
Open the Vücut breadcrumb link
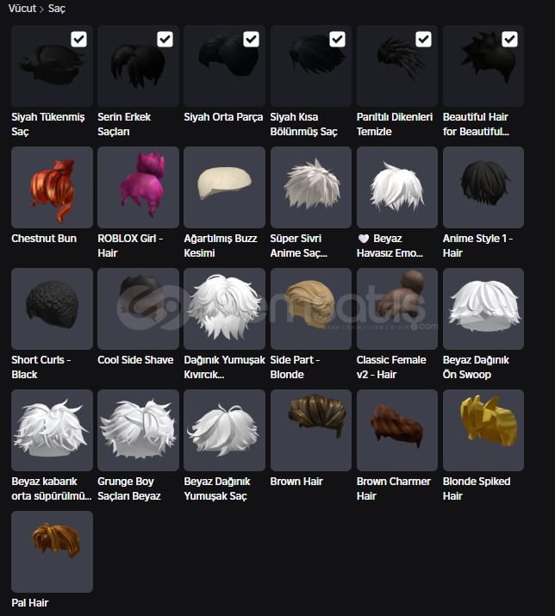[x=22, y=9]
